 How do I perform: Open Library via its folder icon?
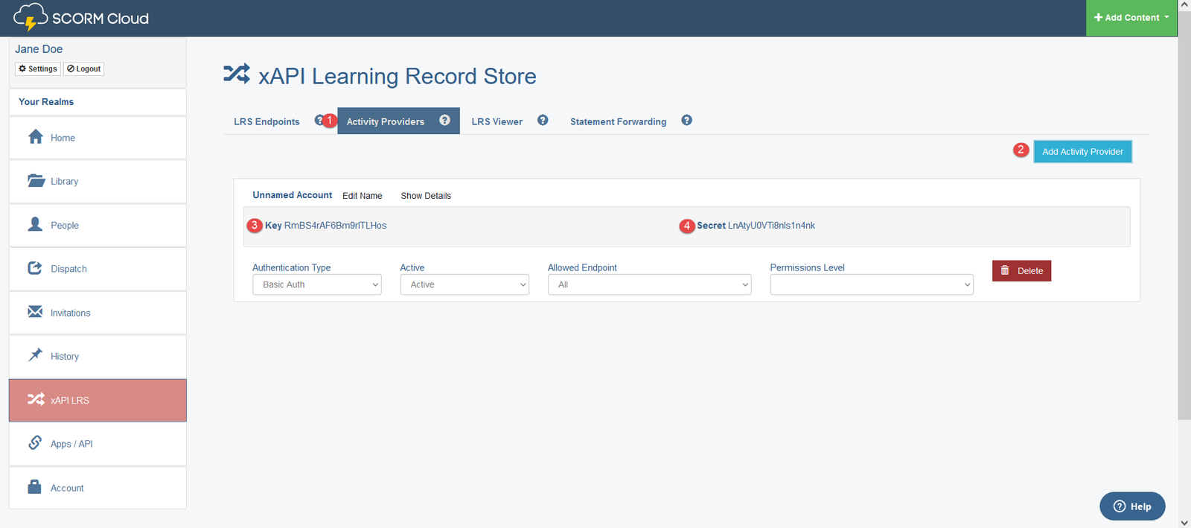click(x=36, y=181)
